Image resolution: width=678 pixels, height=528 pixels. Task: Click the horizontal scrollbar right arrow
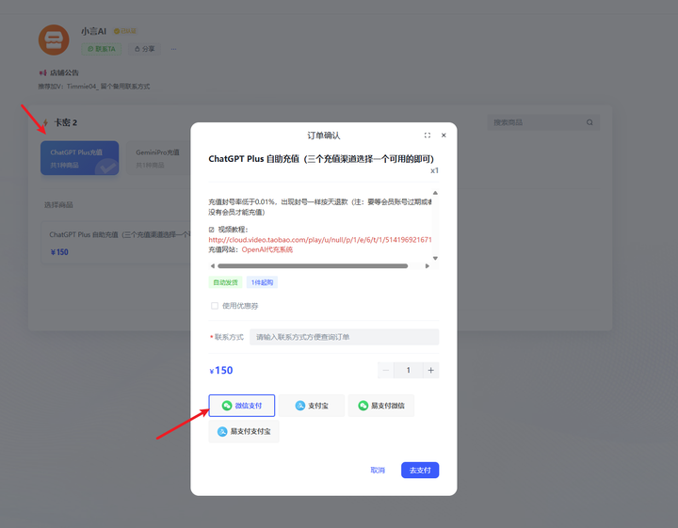click(428, 266)
